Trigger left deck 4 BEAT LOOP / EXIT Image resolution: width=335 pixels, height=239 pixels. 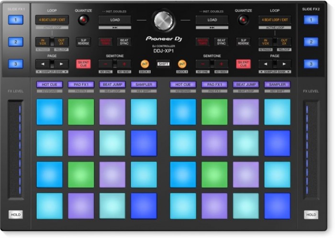point(52,20)
